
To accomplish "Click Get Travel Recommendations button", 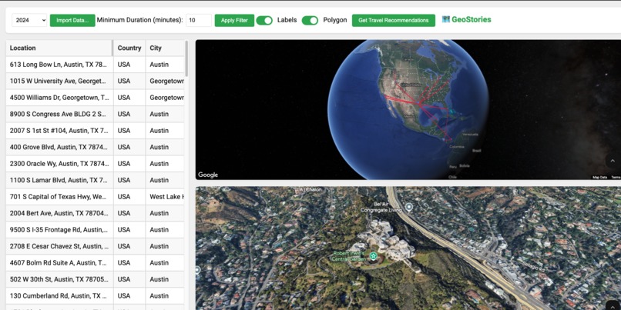I will pos(393,20).
